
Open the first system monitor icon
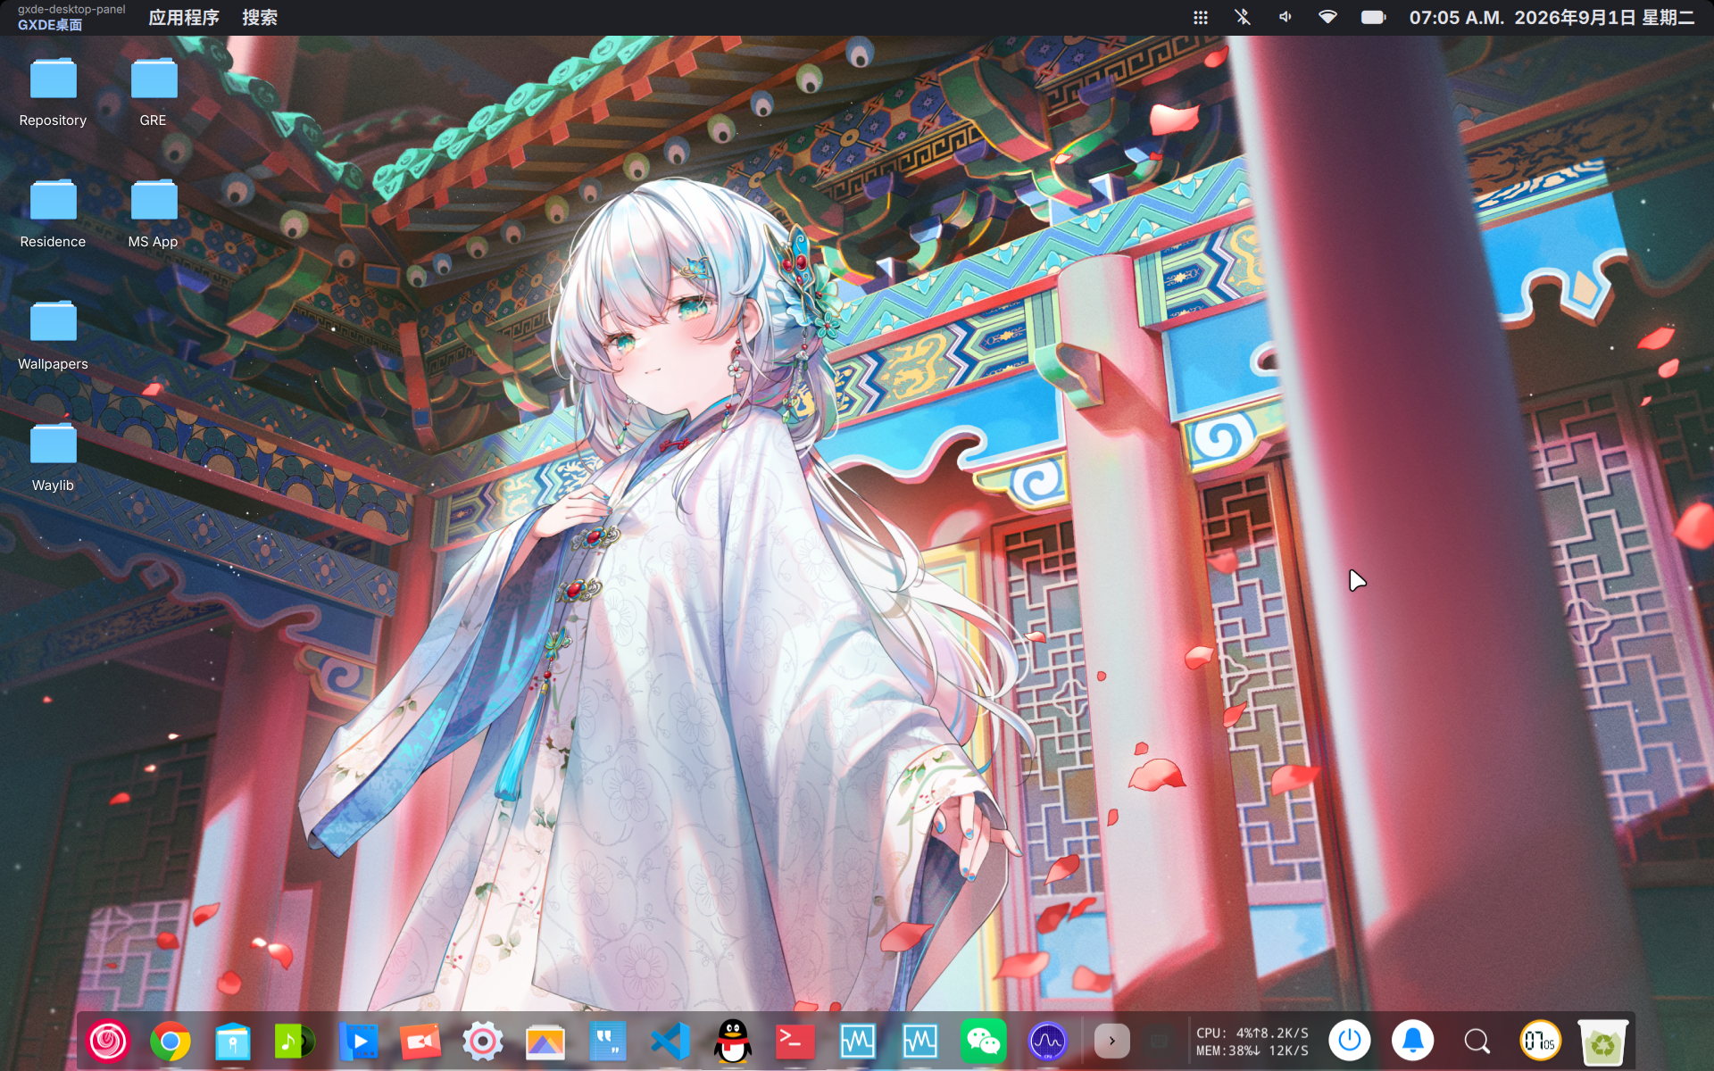(858, 1041)
